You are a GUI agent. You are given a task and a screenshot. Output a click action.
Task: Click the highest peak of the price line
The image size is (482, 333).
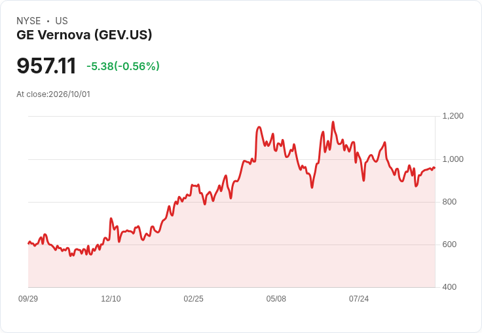pyautogui.click(x=333, y=122)
